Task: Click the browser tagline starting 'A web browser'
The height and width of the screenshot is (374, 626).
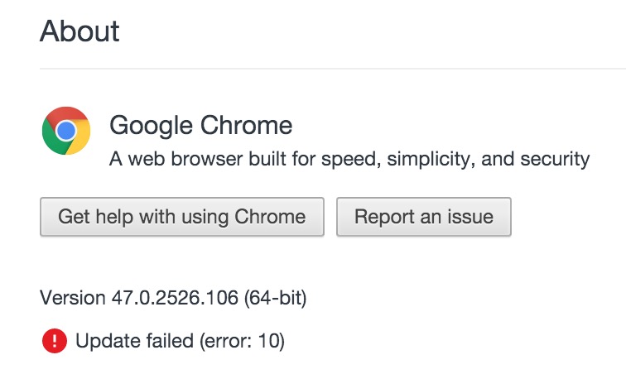Action: pos(349,159)
